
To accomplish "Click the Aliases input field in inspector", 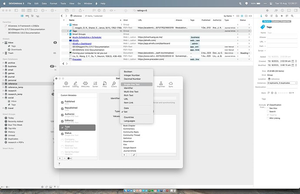I will coord(282,37).
